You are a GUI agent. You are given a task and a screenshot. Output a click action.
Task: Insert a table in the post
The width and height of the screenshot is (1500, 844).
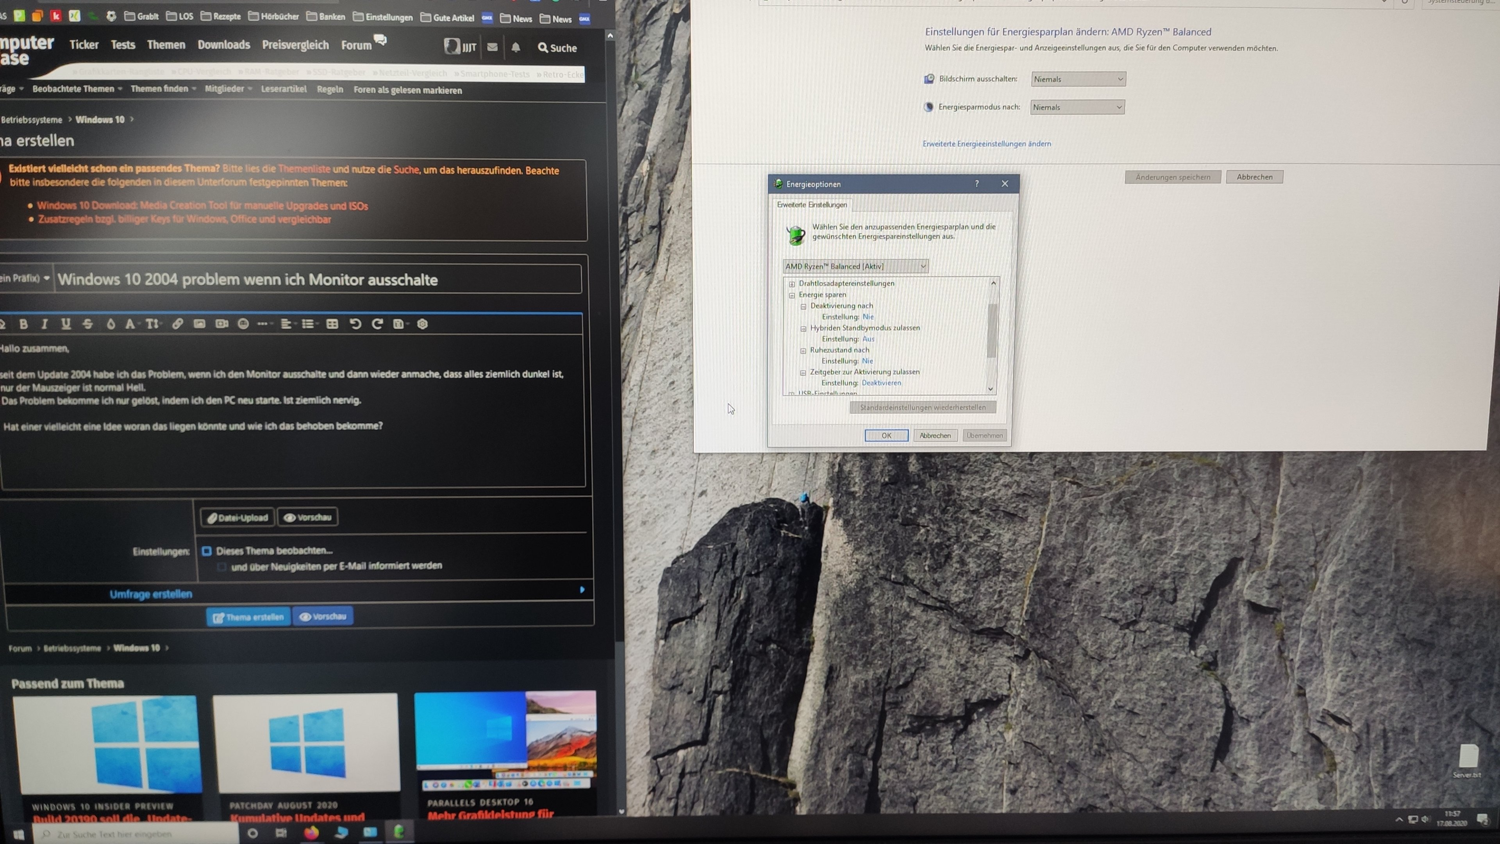pyautogui.click(x=332, y=324)
